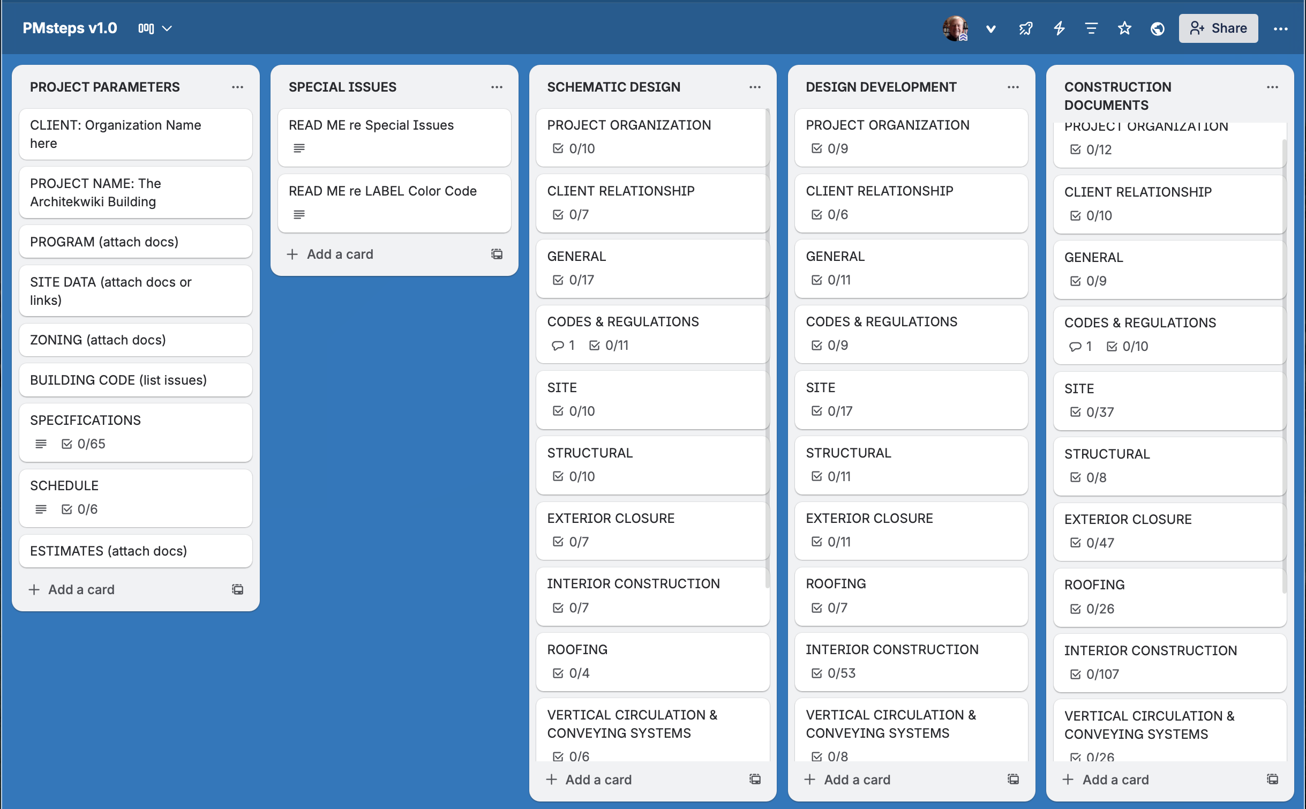
Task: Click the create-from-template icon in Project Parameters list
Action: pos(237,589)
